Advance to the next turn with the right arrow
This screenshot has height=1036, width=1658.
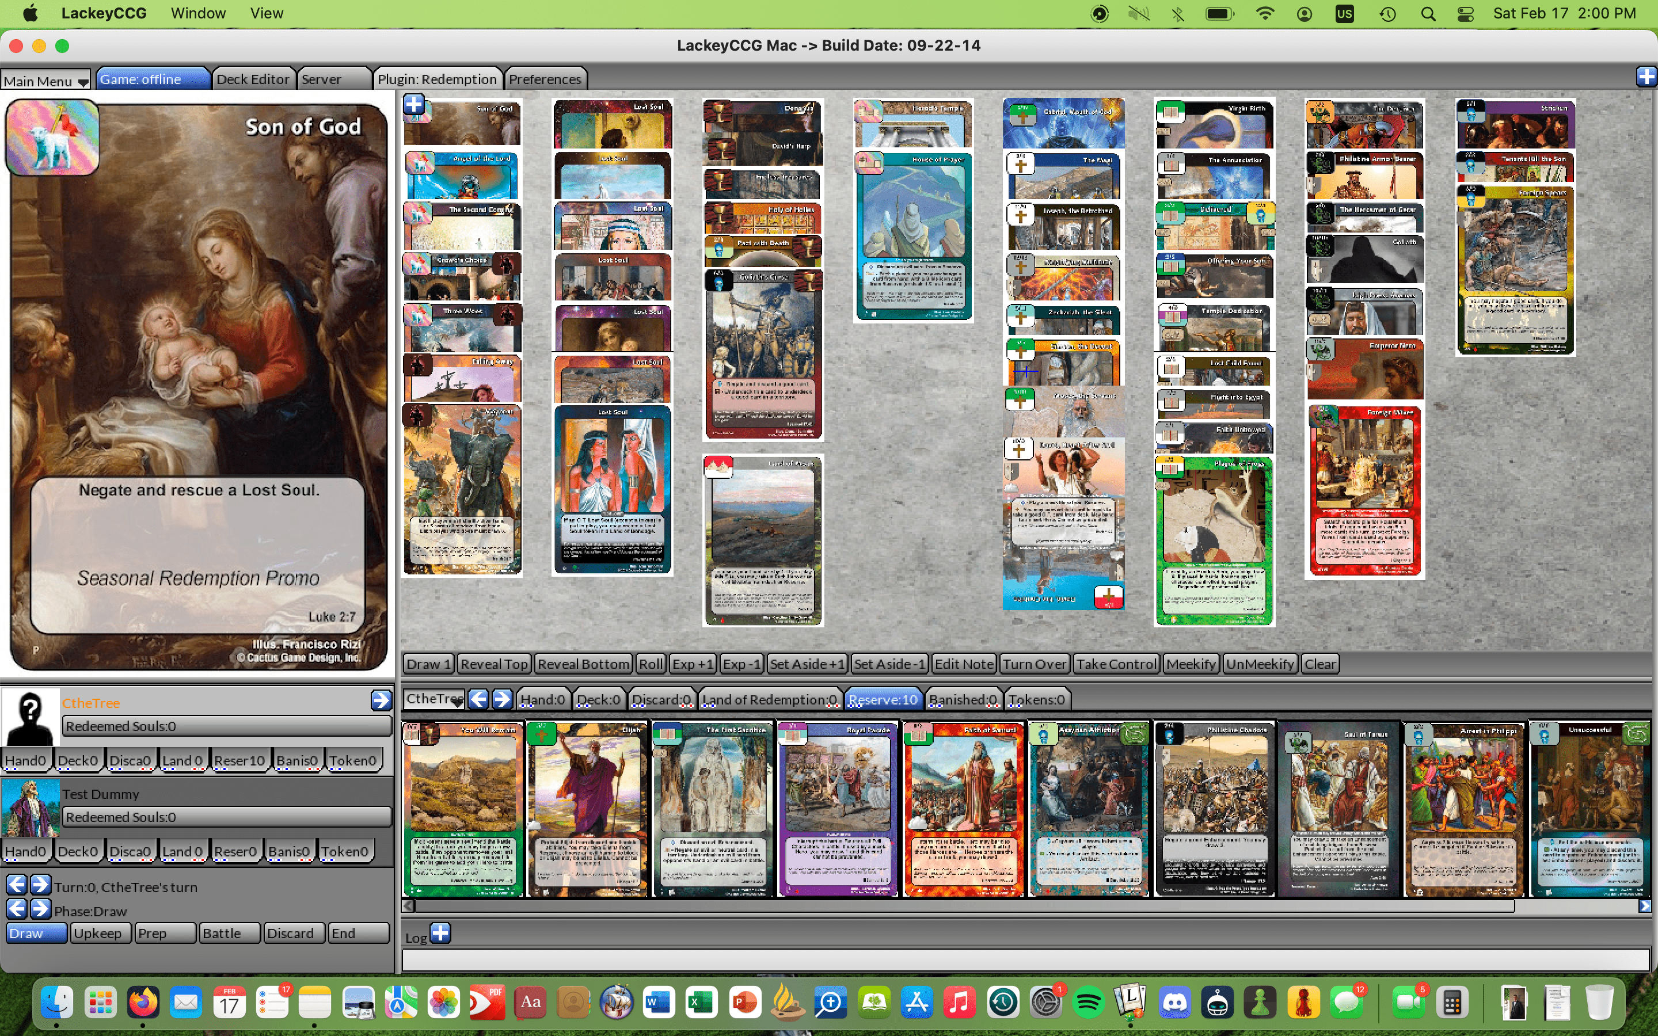(x=40, y=885)
